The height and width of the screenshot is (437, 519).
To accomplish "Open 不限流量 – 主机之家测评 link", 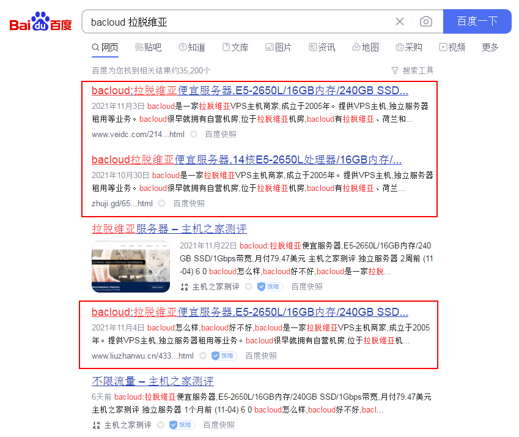I will click(153, 381).
